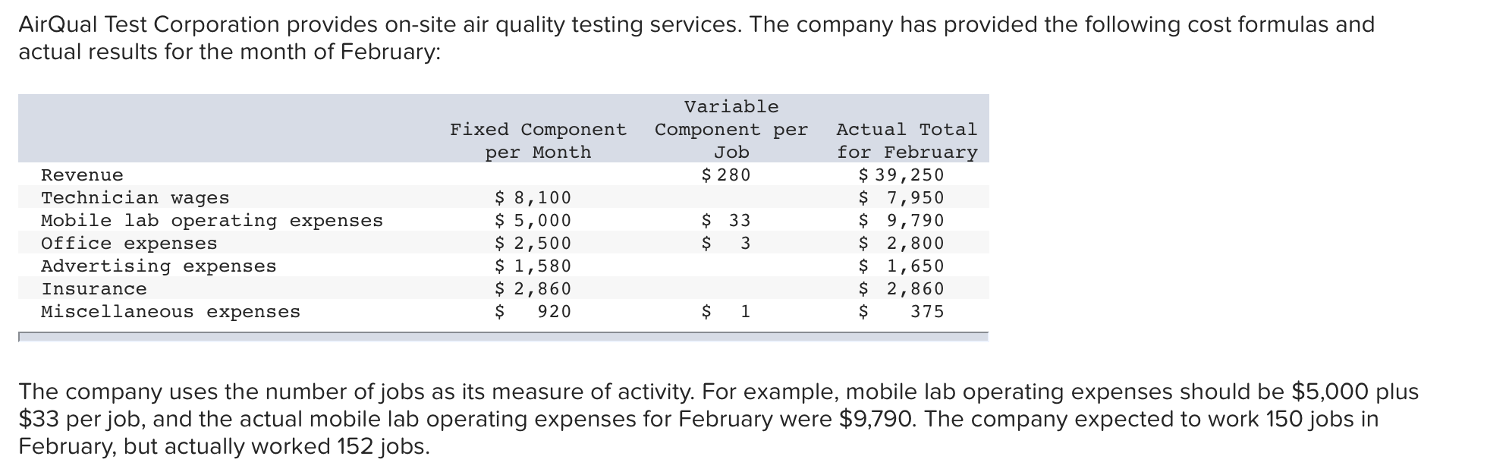Click the Revenue row label
Viewport: 1487px width, 472px height.
point(82,175)
